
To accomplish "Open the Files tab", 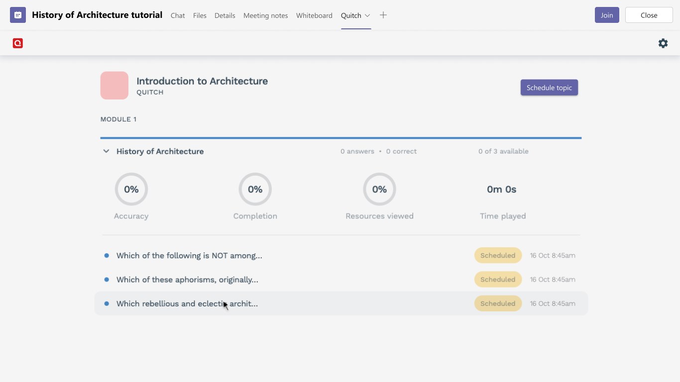I will click(200, 15).
